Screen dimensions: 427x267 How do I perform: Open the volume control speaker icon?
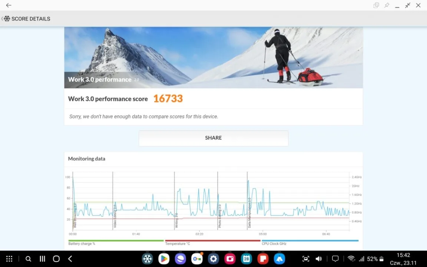[x=318, y=258]
